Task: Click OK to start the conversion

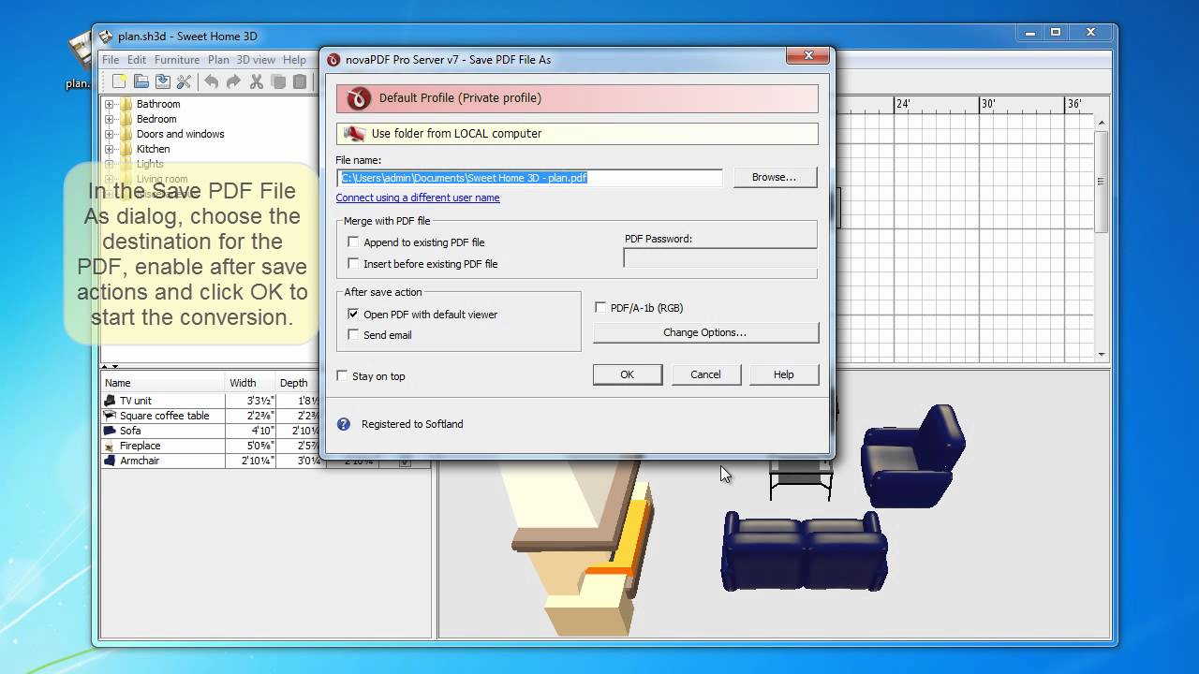Action: (628, 374)
